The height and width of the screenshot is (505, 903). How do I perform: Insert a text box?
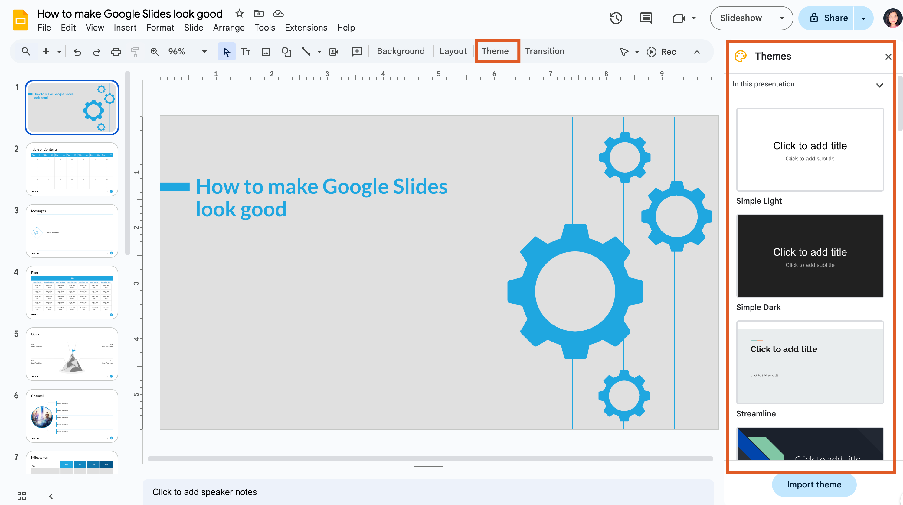(x=246, y=51)
